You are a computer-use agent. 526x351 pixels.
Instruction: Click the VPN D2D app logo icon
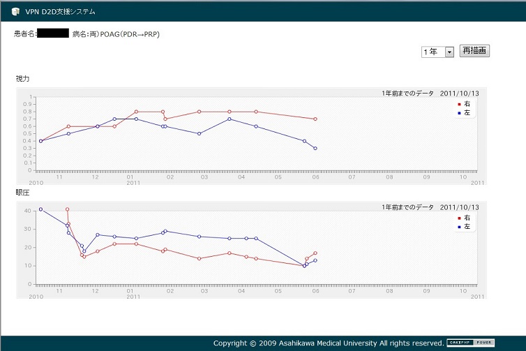(x=15, y=12)
